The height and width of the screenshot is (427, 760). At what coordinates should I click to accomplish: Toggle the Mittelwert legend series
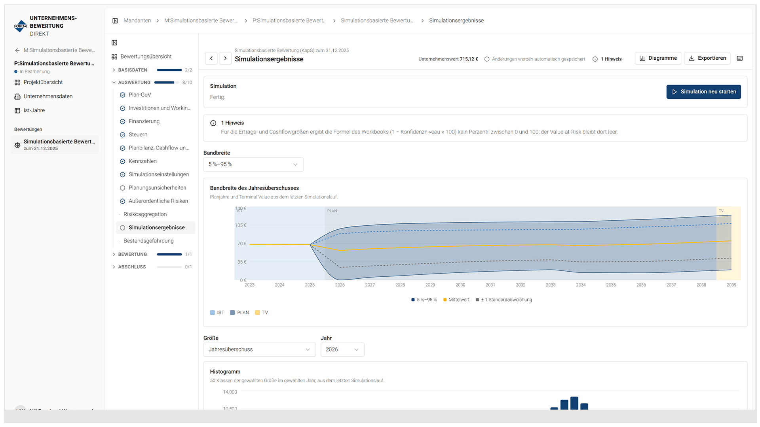coord(456,300)
